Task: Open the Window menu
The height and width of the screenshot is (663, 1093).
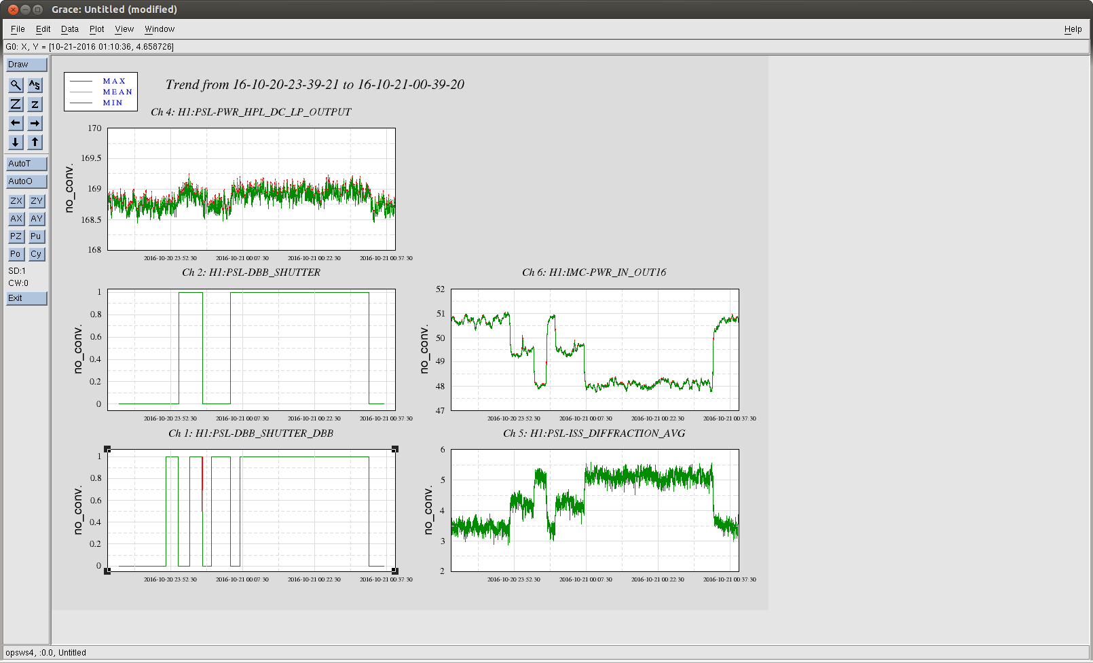Action: pos(160,29)
